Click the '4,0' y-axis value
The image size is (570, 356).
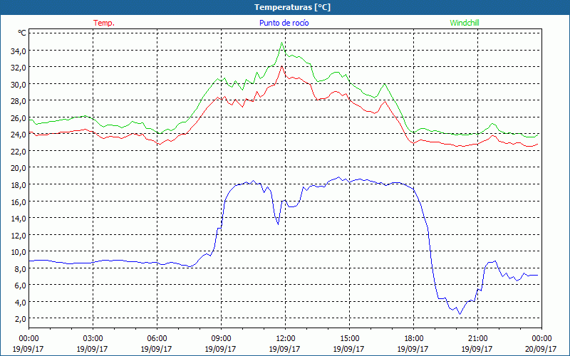[20, 302]
